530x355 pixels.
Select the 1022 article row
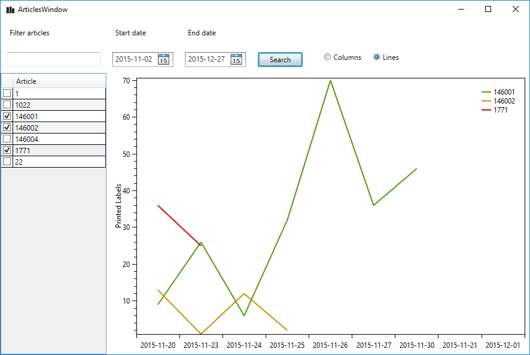[59, 105]
